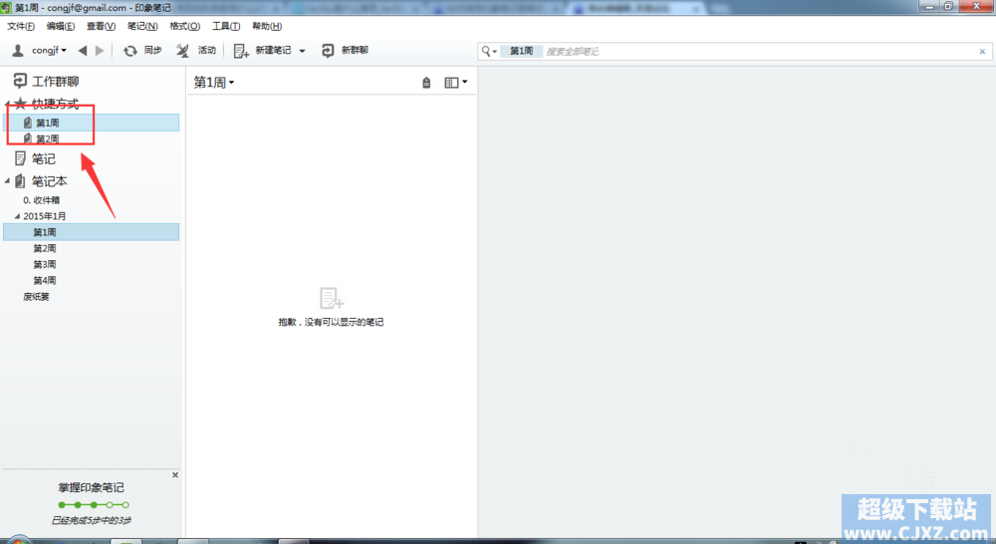Open the 废纸篓 trash
This screenshot has height=544, width=996.
[x=36, y=297]
